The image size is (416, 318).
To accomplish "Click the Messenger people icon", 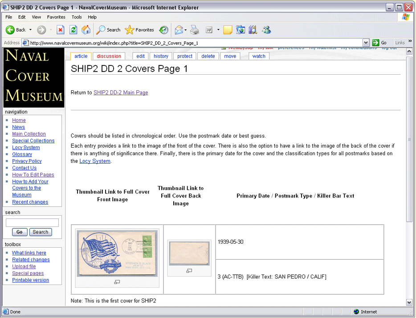I will (x=266, y=30).
